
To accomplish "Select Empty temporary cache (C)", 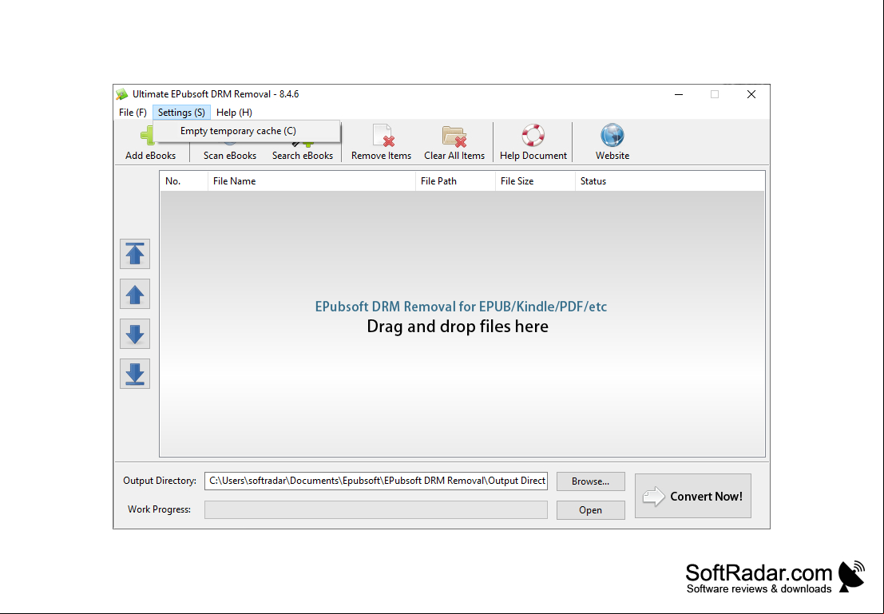I will coord(247,131).
